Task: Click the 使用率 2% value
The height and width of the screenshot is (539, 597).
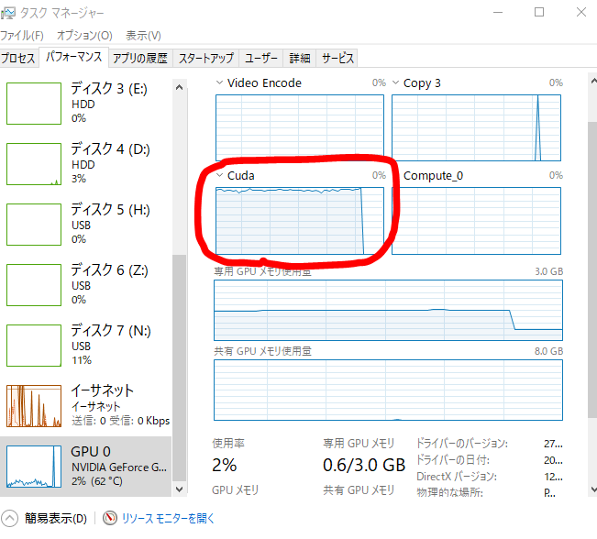Action: [x=225, y=465]
